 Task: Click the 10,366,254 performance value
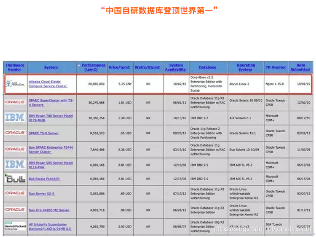pyautogui.click(x=96, y=118)
